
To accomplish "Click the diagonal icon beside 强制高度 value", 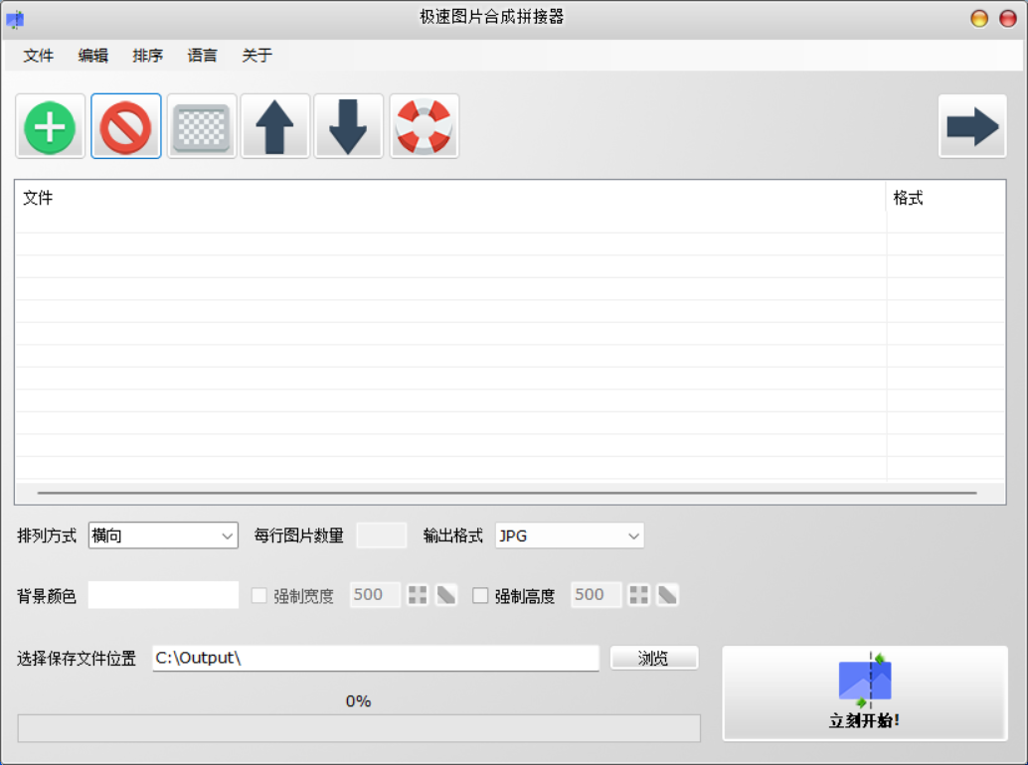I will tap(667, 595).
